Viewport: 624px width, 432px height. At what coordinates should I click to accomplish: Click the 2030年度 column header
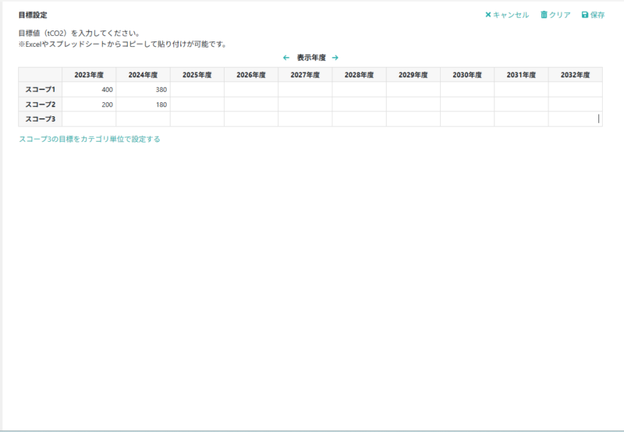click(x=467, y=75)
